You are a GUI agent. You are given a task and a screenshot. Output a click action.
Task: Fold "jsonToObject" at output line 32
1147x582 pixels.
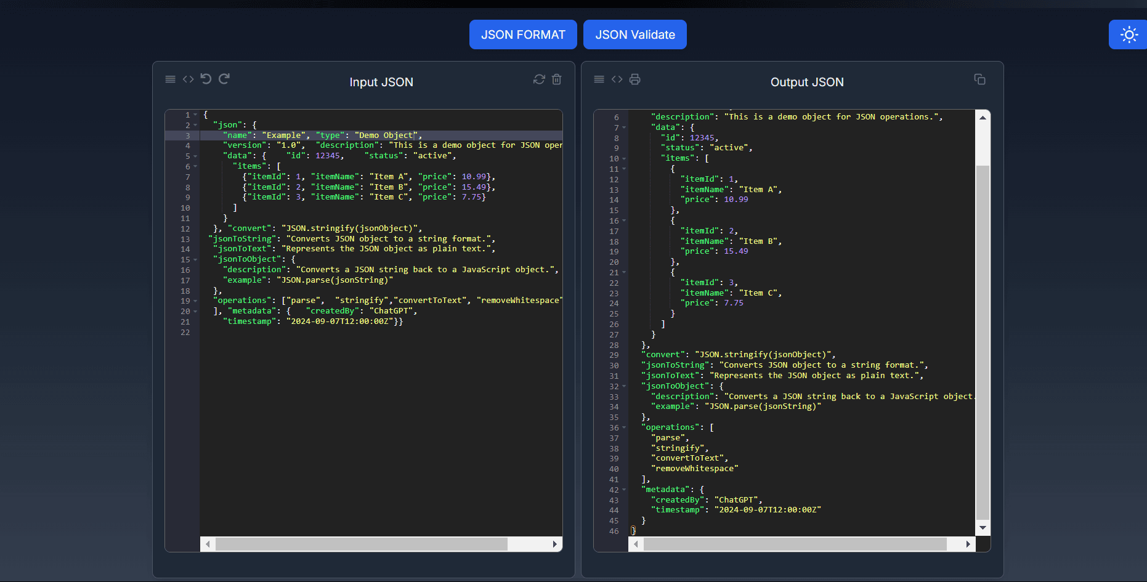pos(624,386)
